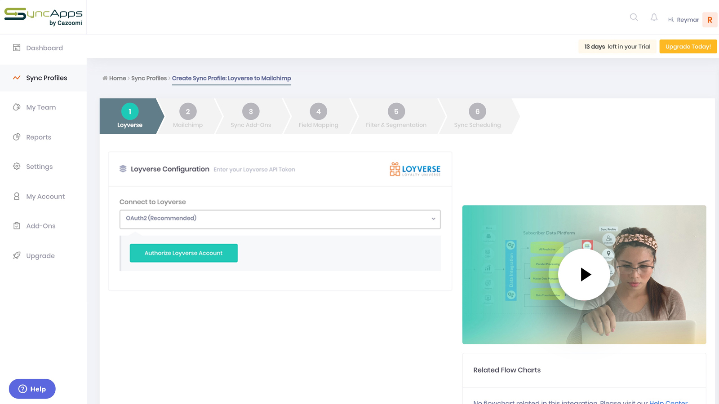Open the Dashboard panel icon
The image size is (719, 404).
click(16, 47)
